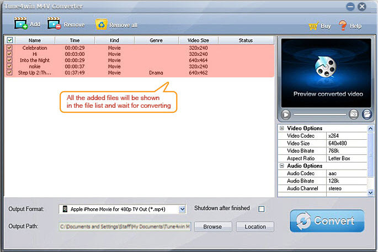Sort by the Kind column header
The image size is (378, 252).
click(x=115, y=40)
